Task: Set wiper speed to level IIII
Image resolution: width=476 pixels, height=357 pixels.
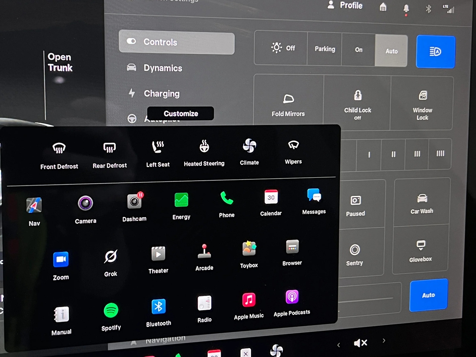Action: click(x=440, y=154)
